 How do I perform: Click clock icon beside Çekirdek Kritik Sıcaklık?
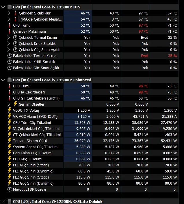15,43
